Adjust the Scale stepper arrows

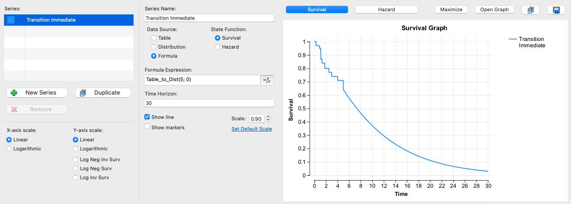coord(268,118)
